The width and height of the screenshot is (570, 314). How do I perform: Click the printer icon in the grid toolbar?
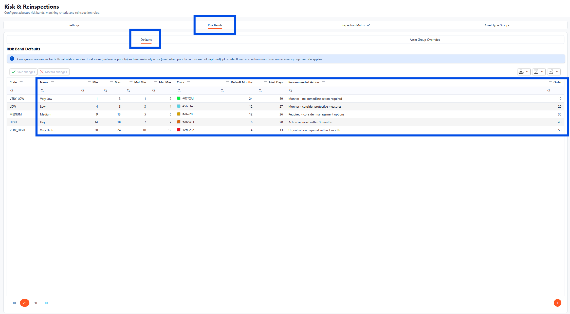521,72
